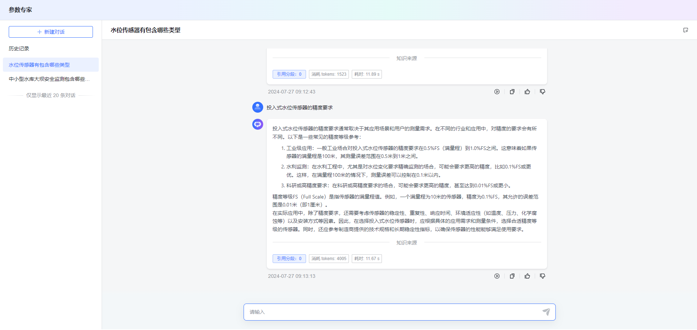This screenshot has height=330, width=697.
Task: Like the answer dated 09:12:43
Action: (x=527, y=92)
